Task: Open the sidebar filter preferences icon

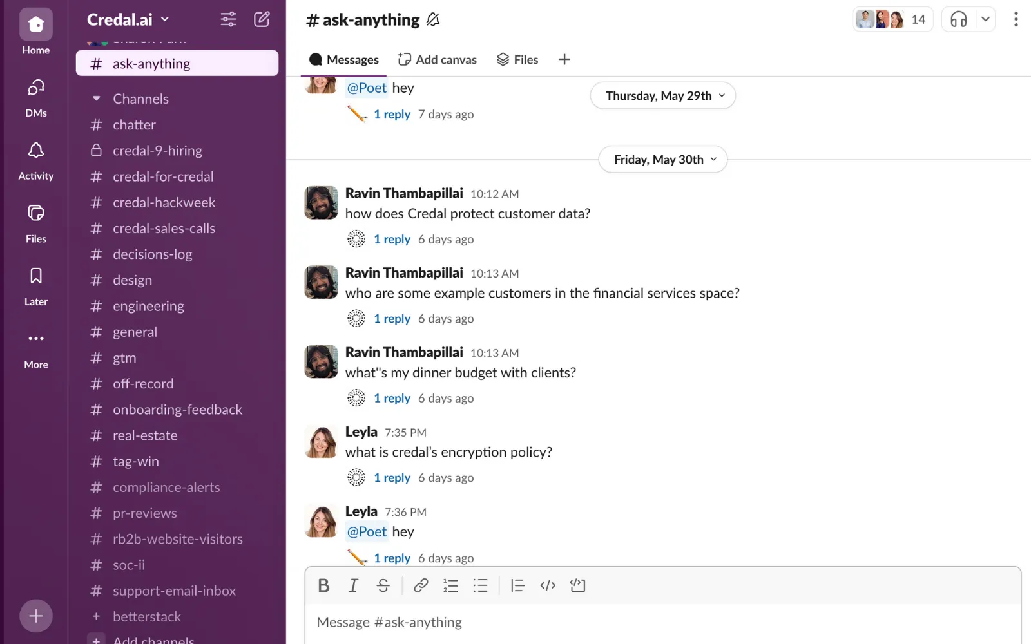Action: [228, 19]
